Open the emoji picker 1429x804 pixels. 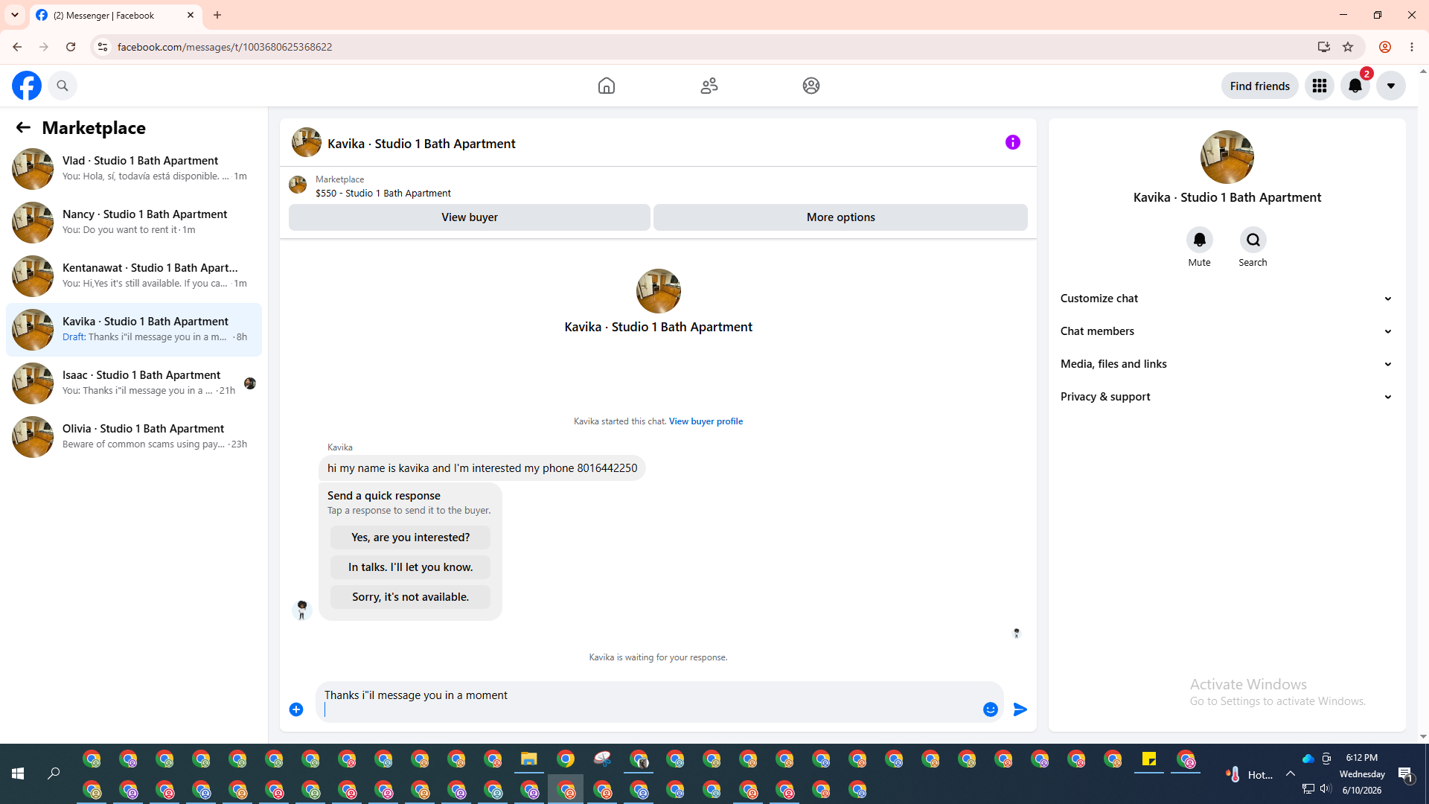tap(991, 709)
